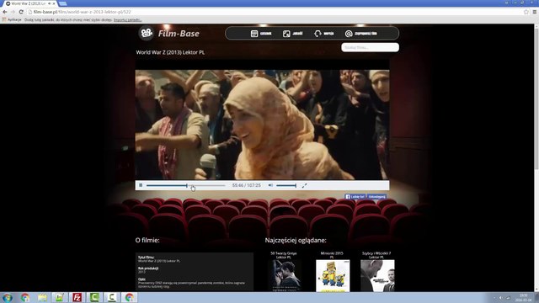Viewport: 539px width, 303px height.
Task: Click the browser forward arrow
Action: [13, 12]
